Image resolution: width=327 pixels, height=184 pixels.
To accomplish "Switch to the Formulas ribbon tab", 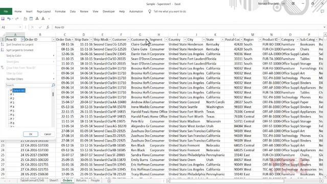I will coord(60,11).
